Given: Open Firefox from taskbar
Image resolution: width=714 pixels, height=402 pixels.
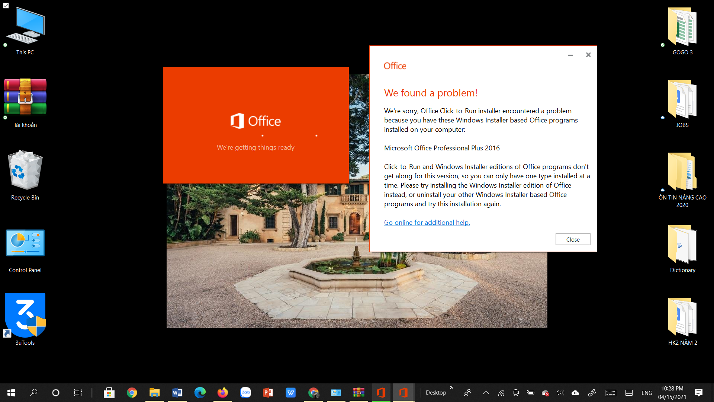Looking at the screenshot, I should [222, 393].
